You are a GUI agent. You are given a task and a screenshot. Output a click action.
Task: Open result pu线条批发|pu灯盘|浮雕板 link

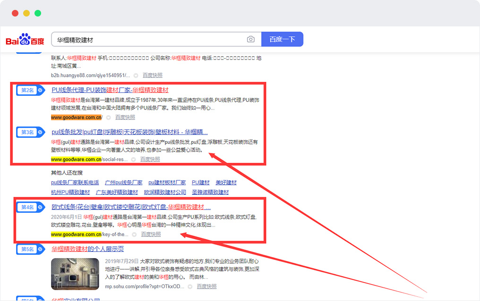[x=129, y=132]
